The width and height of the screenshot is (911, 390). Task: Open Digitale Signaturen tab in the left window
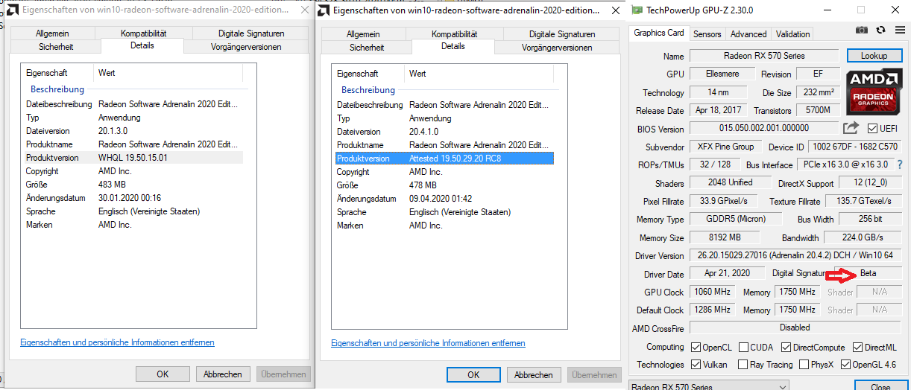(251, 34)
